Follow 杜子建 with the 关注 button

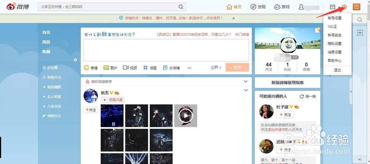[x=285, y=115]
